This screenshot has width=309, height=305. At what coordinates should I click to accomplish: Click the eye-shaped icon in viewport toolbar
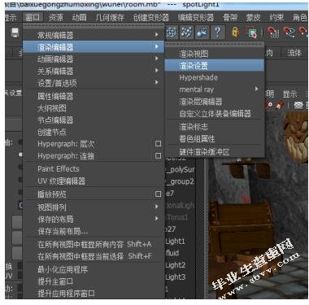coord(298,105)
